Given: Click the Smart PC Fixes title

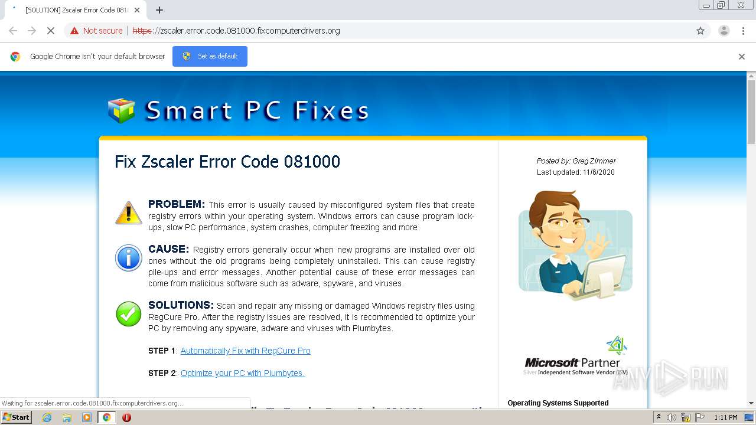Looking at the screenshot, I should tap(258, 110).
